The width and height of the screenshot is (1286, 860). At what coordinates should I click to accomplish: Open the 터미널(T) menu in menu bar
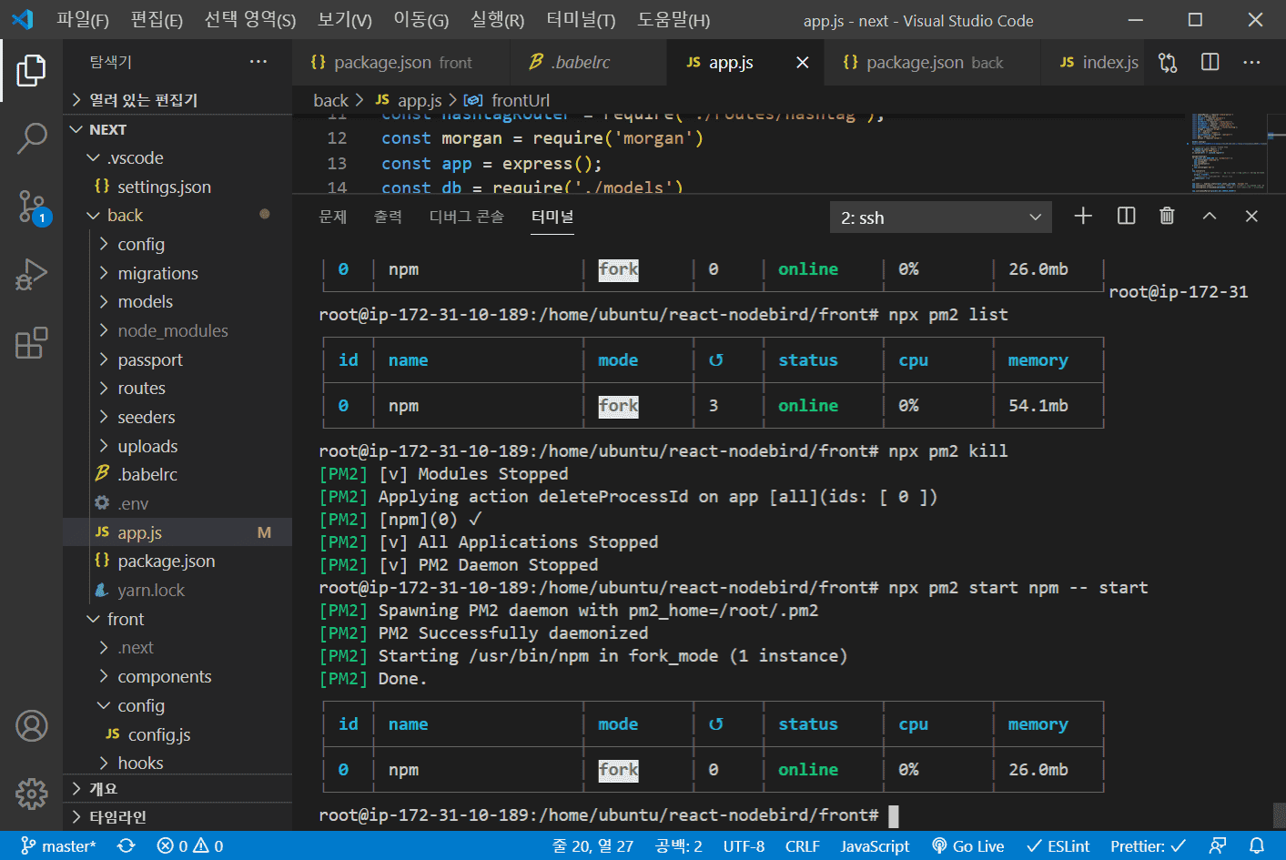580,20
